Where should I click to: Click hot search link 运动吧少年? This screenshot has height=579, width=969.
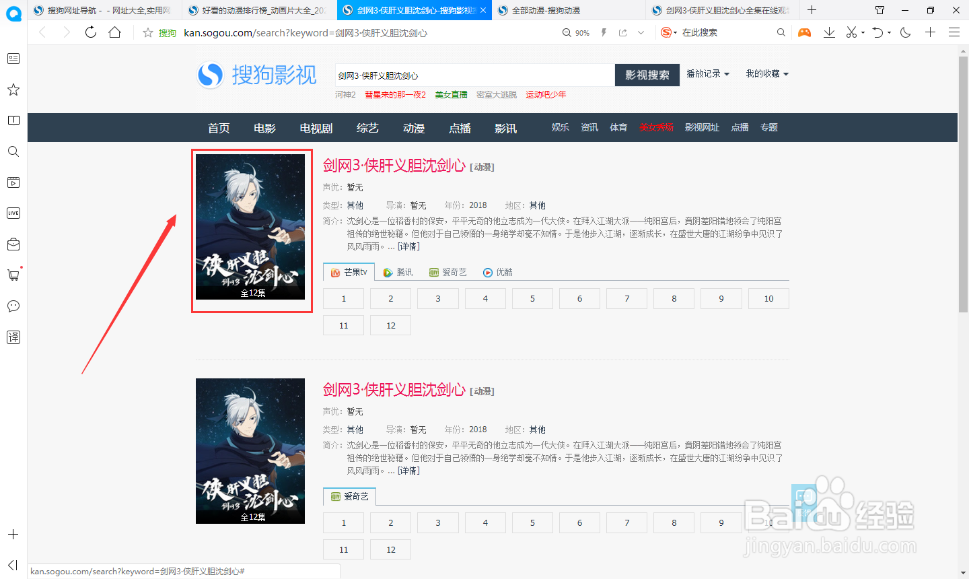pos(546,95)
